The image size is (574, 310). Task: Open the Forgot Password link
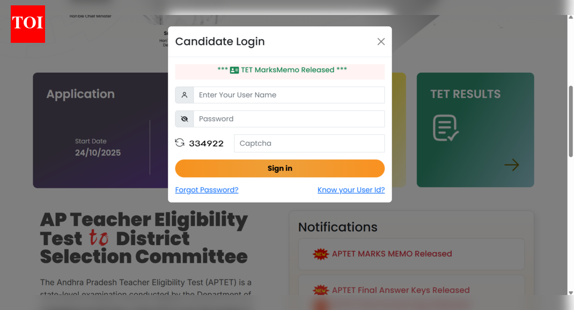pyautogui.click(x=207, y=190)
